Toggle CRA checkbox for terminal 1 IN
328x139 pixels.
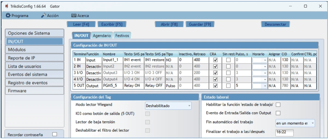(215, 60)
